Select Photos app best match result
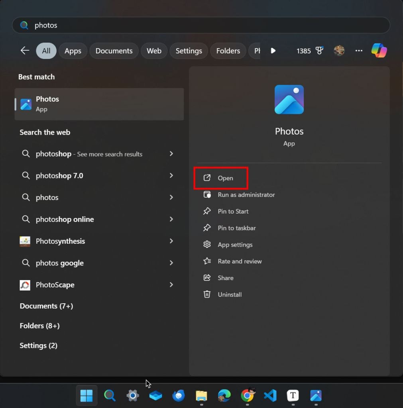The height and width of the screenshot is (408, 403). pyautogui.click(x=99, y=104)
